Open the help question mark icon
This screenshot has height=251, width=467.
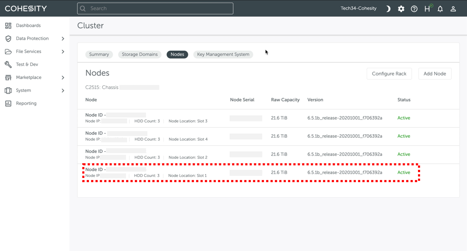pos(414,9)
